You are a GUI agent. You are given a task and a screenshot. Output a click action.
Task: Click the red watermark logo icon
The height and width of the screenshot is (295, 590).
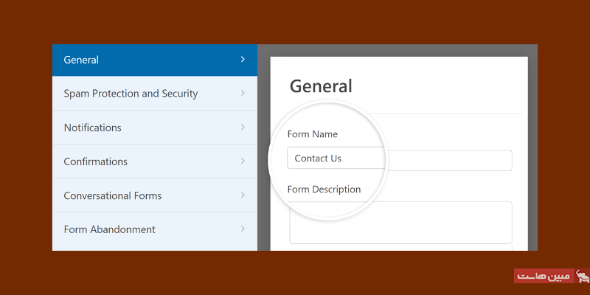point(582,277)
